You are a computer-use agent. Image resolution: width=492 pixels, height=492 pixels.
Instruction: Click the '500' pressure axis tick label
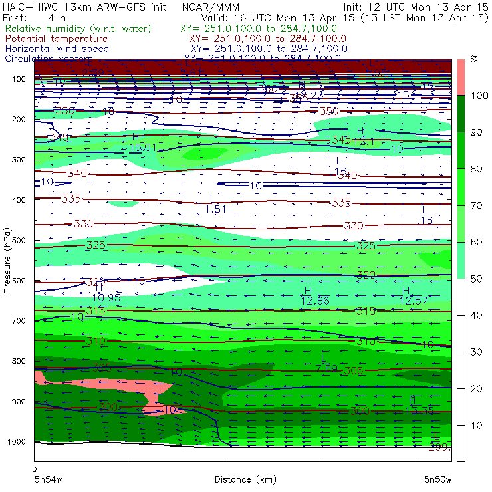pyautogui.click(x=19, y=241)
